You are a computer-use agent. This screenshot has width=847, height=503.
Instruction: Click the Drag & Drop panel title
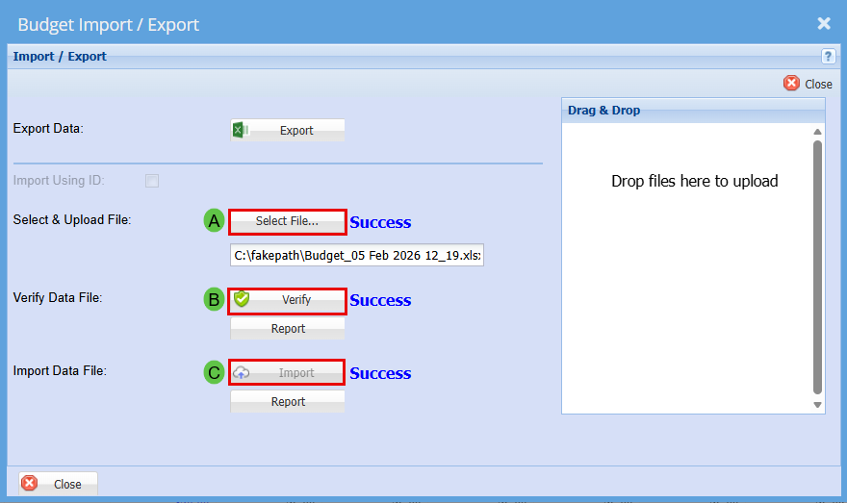603,110
